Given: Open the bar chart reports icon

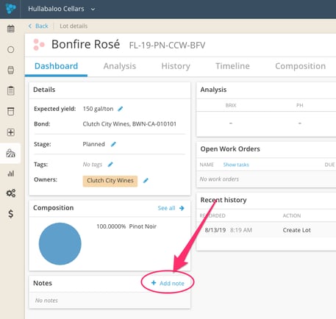Looking at the screenshot, I should pyautogui.click(x=10, y=173).
